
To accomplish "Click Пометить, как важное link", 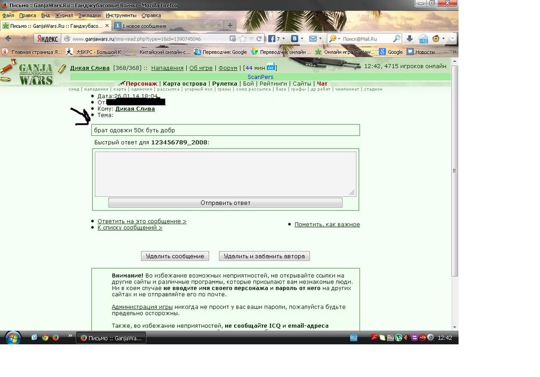I will (x=327, y=224).
